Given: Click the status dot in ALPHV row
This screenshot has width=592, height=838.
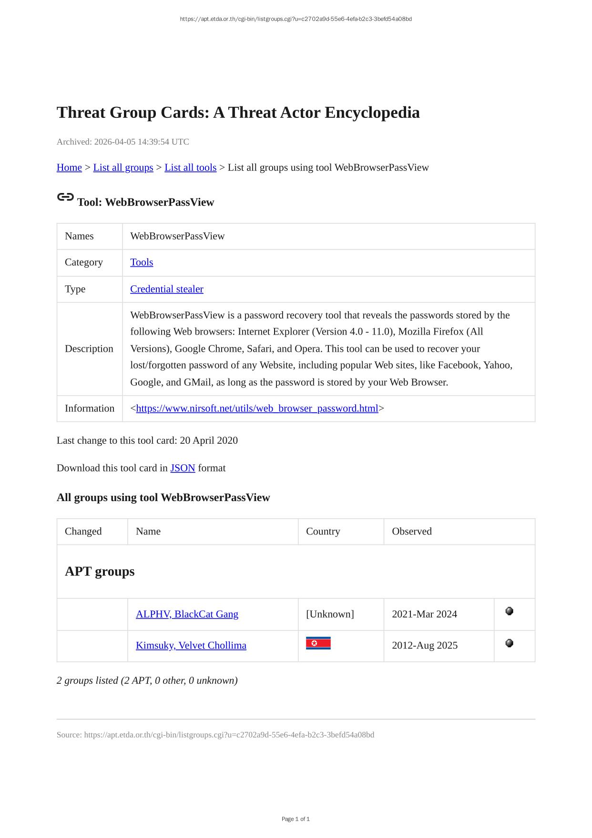Looking at the screenshot, I should [x=509, y=611].
